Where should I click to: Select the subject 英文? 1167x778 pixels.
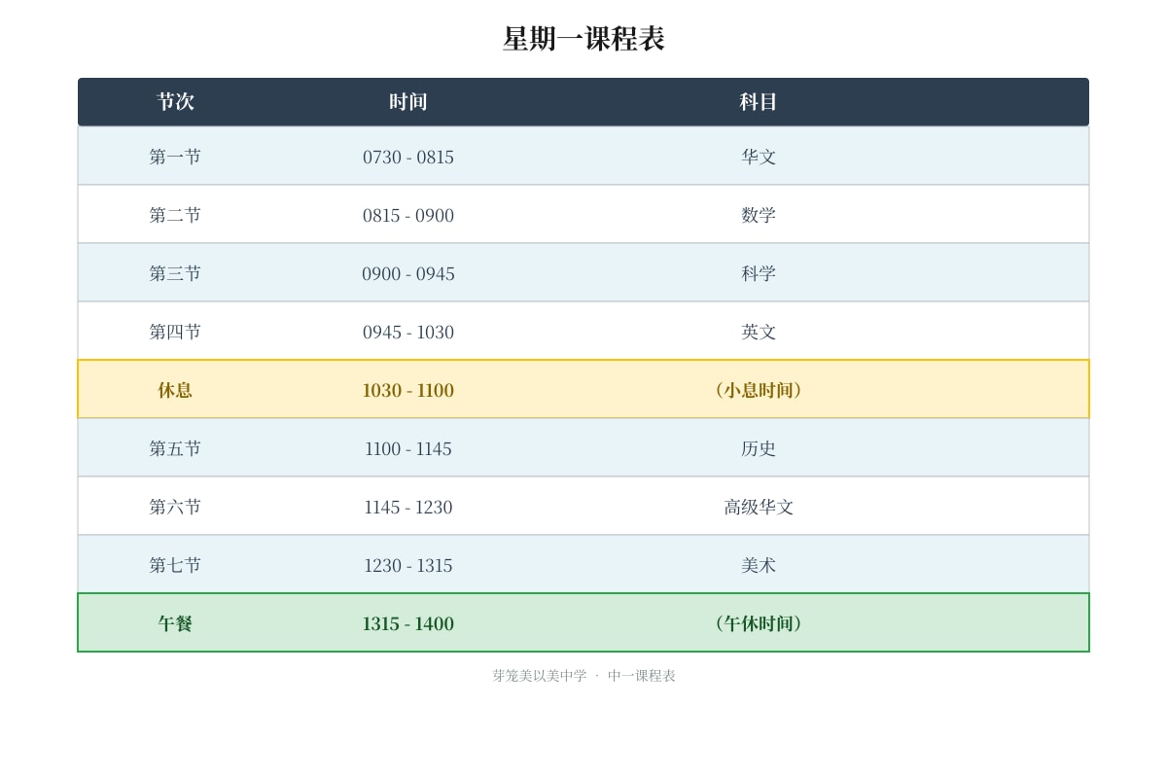pos(759,332)
